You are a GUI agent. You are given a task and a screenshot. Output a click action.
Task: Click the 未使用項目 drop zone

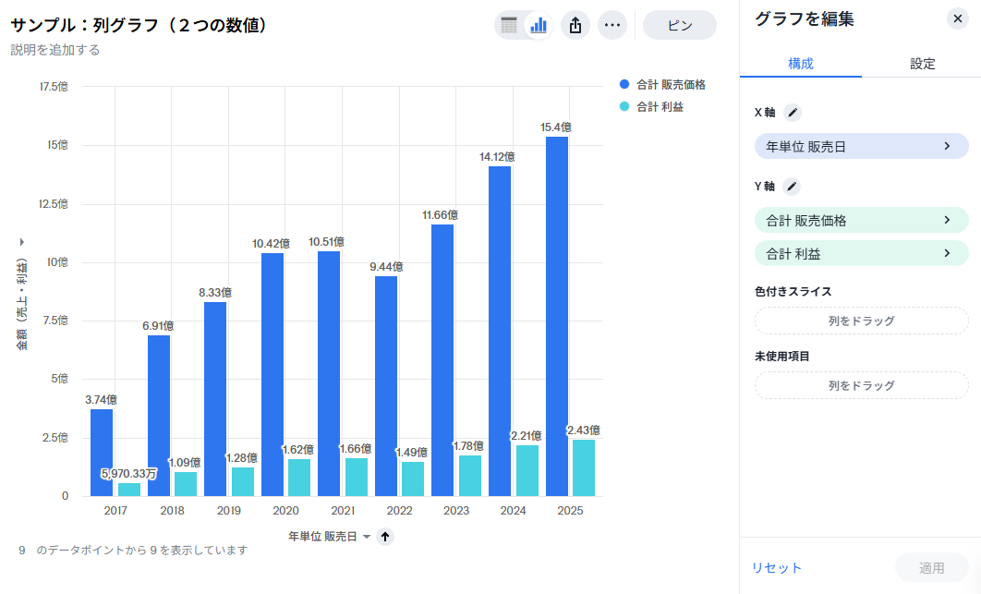(861, 385)
